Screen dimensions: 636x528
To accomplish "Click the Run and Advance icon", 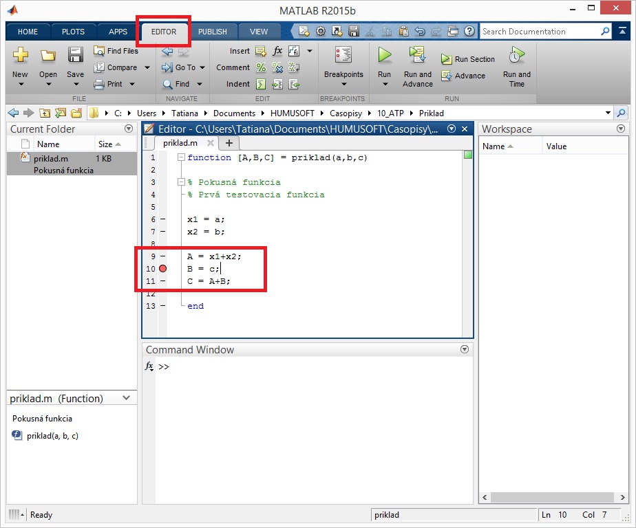I will coord(417,55).
